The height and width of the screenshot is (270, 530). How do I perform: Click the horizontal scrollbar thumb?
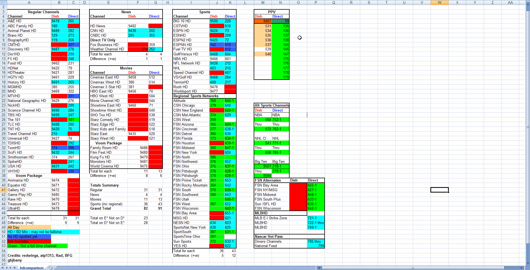(413, 268)
